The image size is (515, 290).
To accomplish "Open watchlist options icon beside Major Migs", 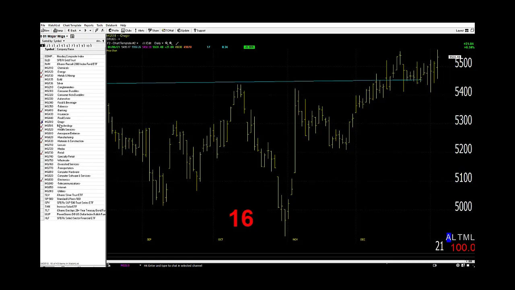I will tap(72, 36).
